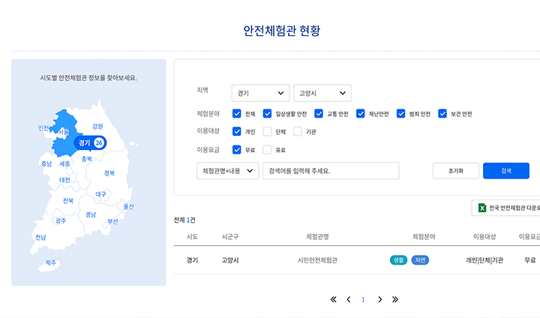The image size is (540, 318).
Task: Toggle the 교통 안전 checkbox
Action: pos(319,114)
